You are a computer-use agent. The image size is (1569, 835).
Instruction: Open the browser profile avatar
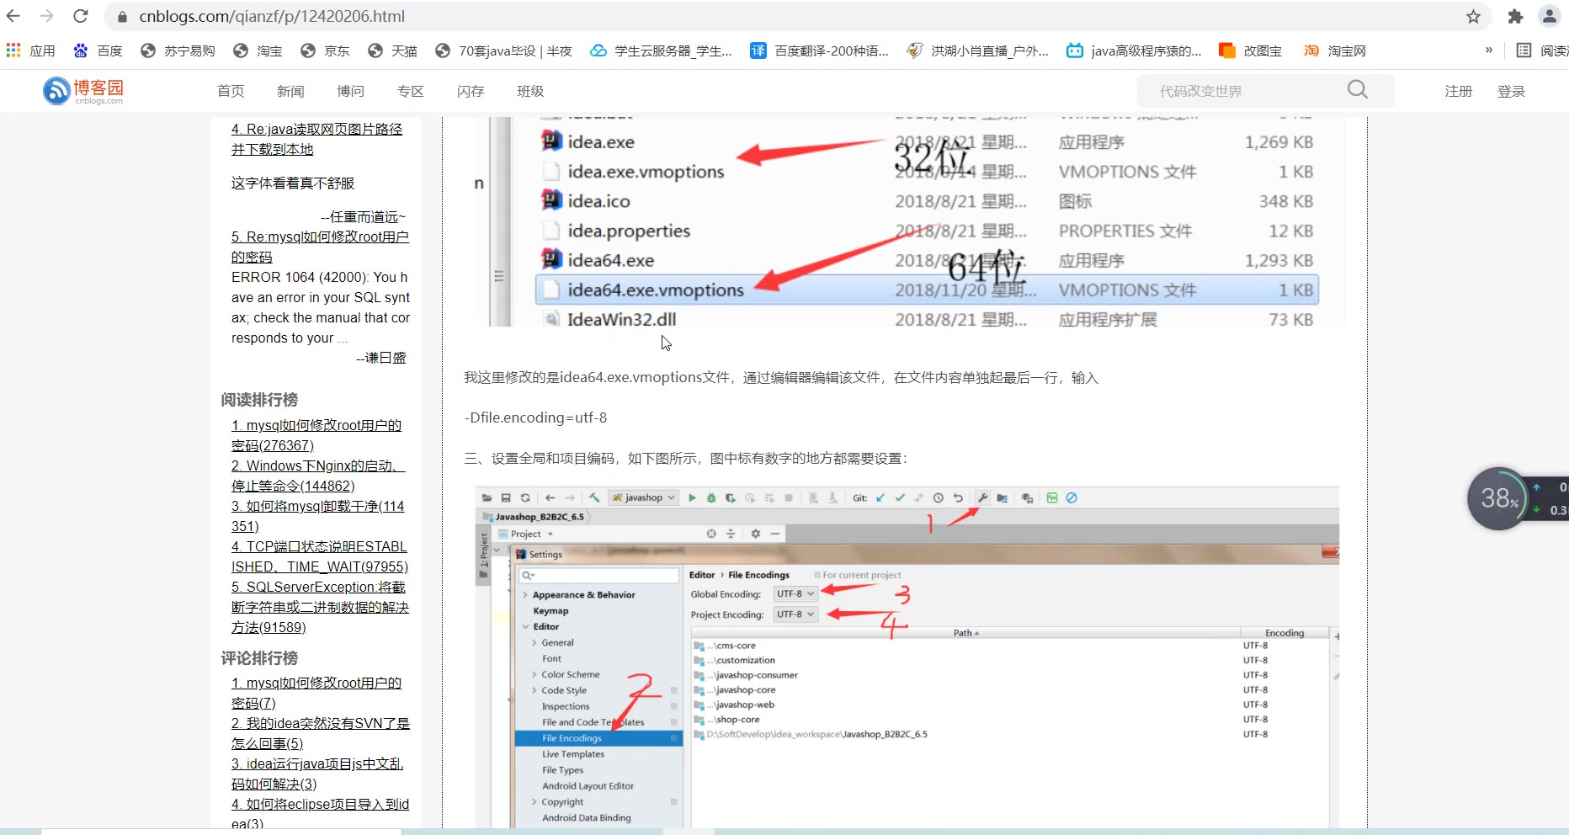1550,16
